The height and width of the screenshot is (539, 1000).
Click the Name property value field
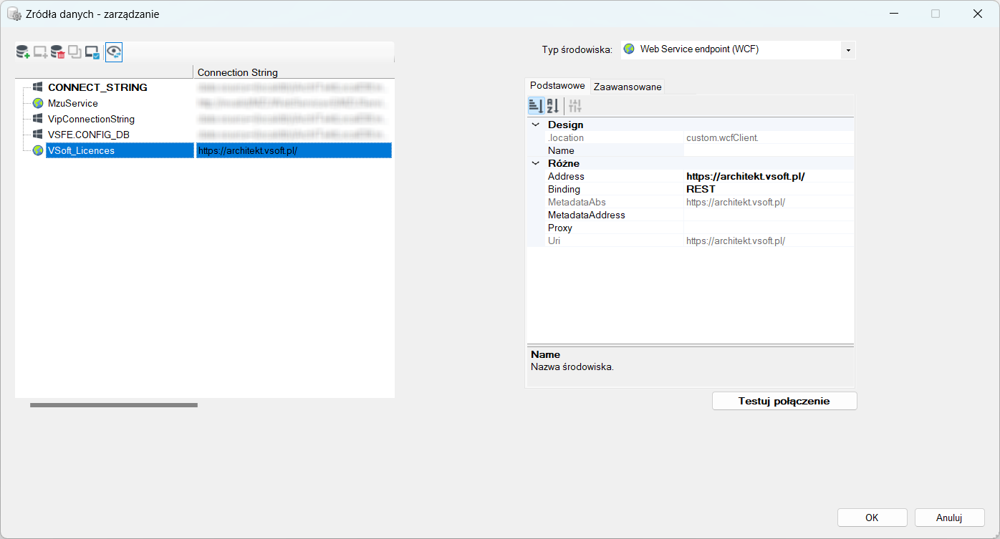click(x=769, y=150)
